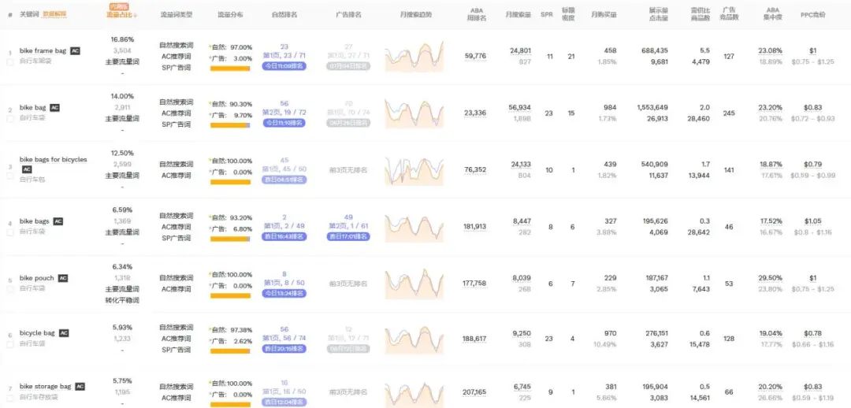Click the AC badge beside bike frame bag
Viewport: 851px width, 408px height.
(76, 50)
